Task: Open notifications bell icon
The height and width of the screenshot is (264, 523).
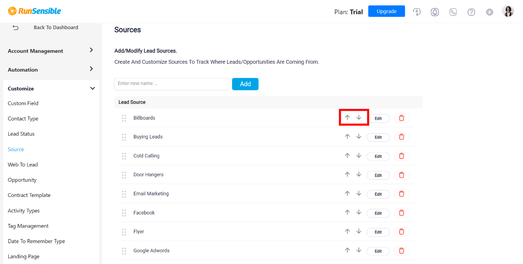Action: tap(435, 12)
